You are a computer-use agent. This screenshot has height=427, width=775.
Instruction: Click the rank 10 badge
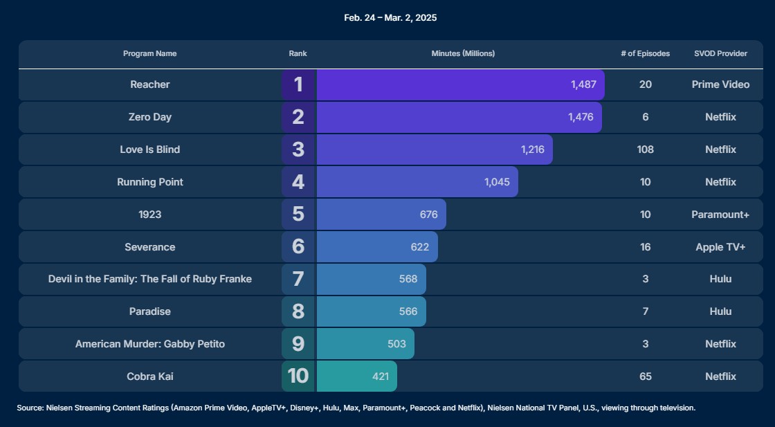298,376
